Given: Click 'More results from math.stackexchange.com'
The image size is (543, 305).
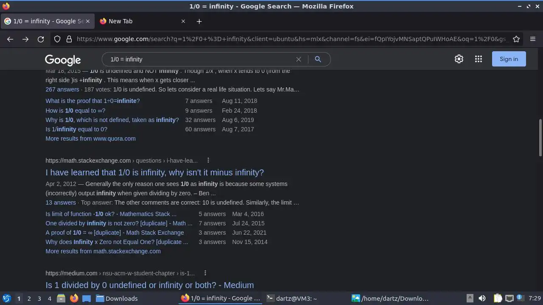Looking at the screenshot, I should click(x=103, y=251).
